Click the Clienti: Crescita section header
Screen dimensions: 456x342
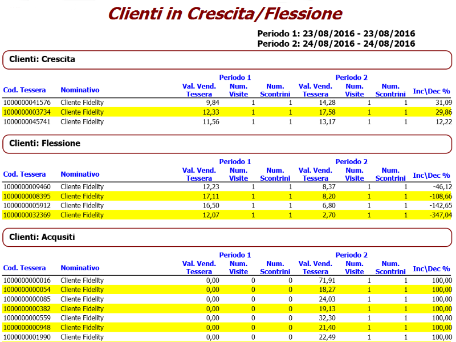click(42, 59)
